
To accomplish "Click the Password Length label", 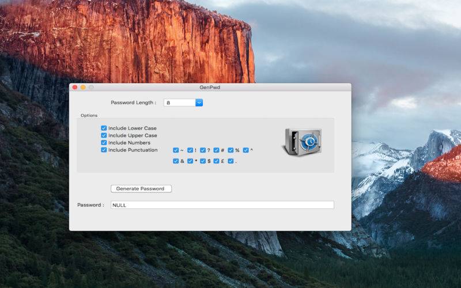I will 133,103.
